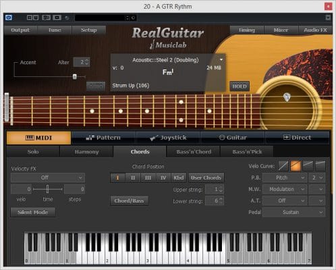Viewport: 336px width, 270px height.
Task: Open the Timing panel
Action: 247,30
